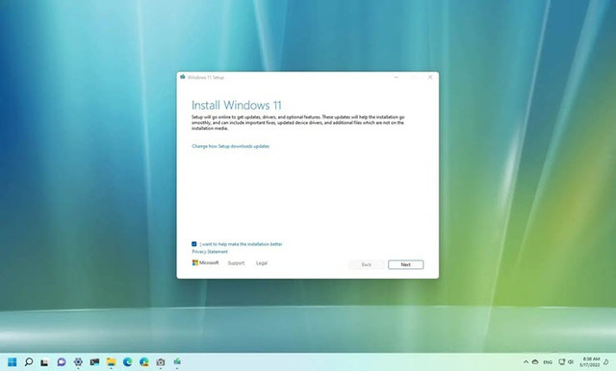Open the Windows Start menu

click(x=13, y=361)
